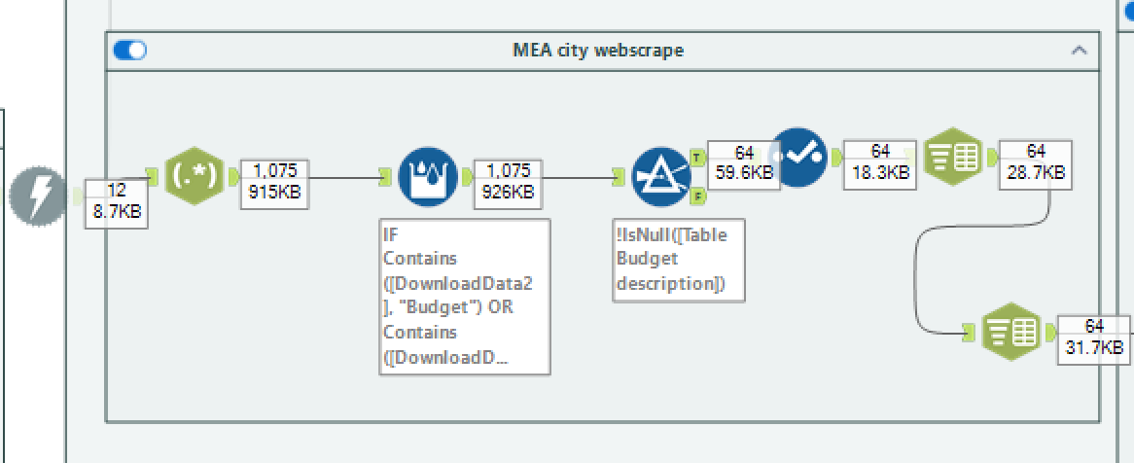Click the Filter tool input anchor
The width and height of the screenshot is (1134, 463).
(620, 176)
